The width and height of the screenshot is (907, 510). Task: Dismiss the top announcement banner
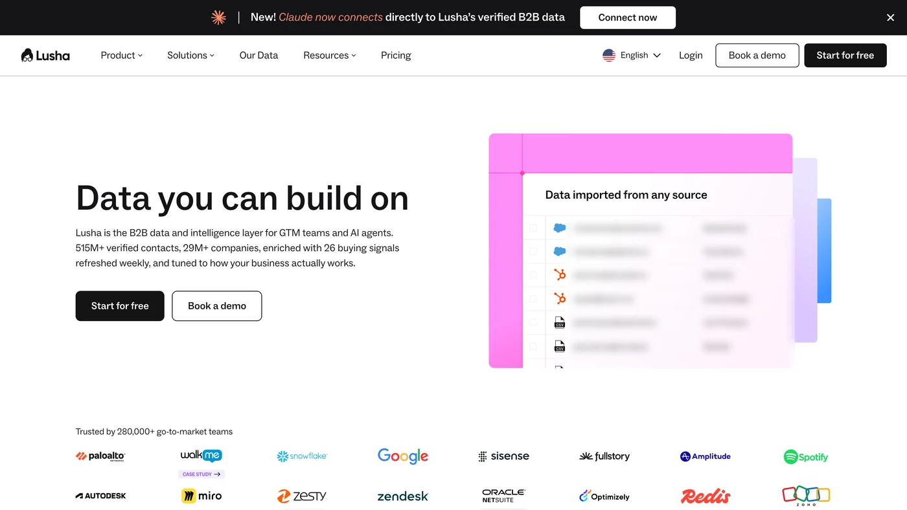click(x=890, y=17)
